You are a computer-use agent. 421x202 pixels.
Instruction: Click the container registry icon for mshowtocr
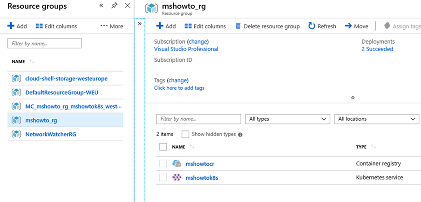pyautogui.click(x=177, y=163)
